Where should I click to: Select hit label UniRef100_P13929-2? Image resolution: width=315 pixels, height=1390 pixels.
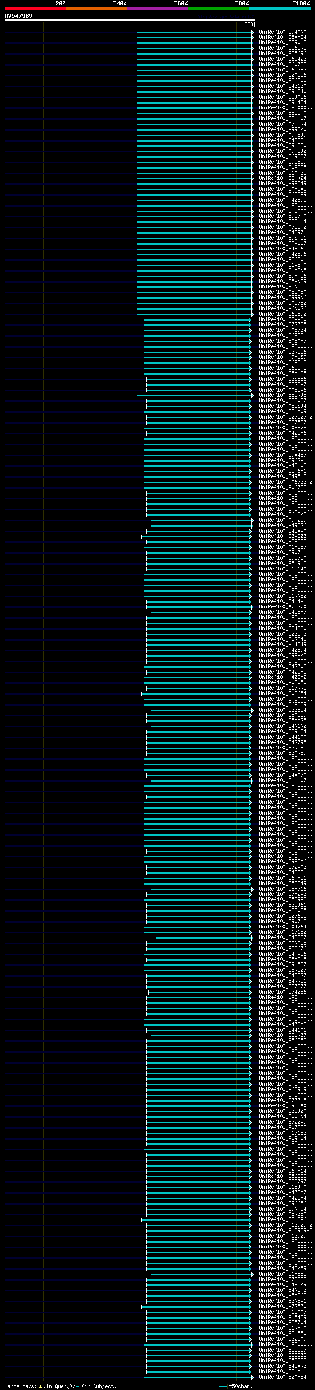[x=285, y=1225]
